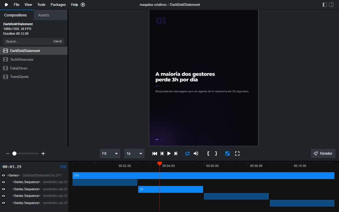Click the red playhead marker
This screenshot has height=212, width=339.
[x=160, y=163]
